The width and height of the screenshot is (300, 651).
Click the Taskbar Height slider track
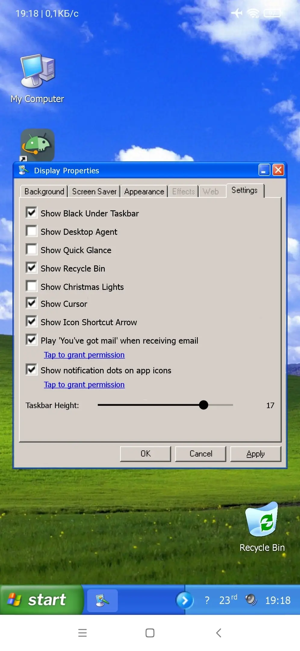coord(165,405)
